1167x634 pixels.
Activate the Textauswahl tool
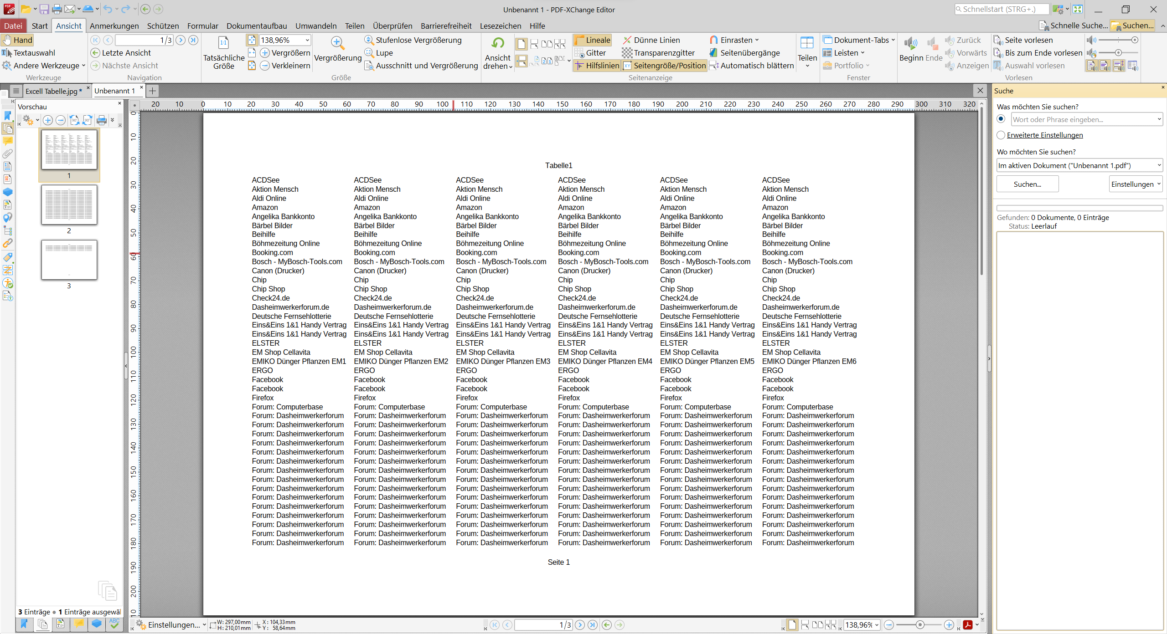point(29,53)
